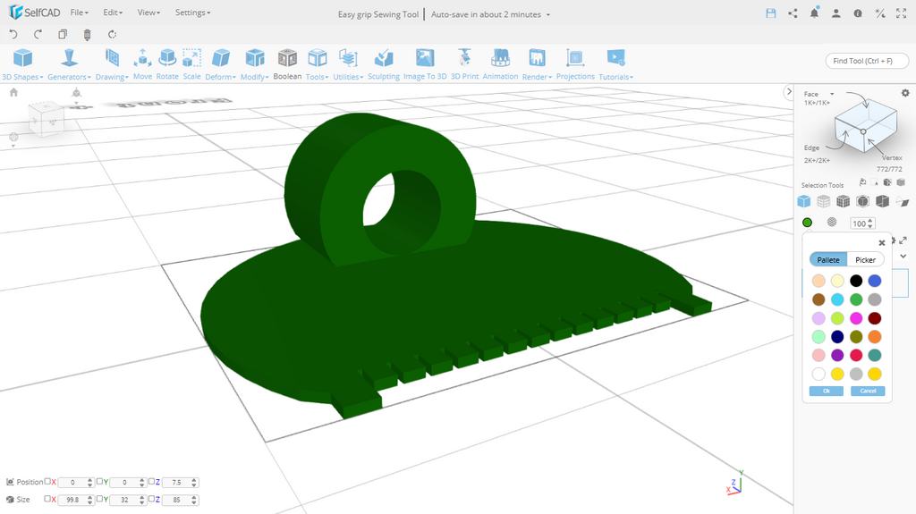Click the undo arrow icon
916x514 pixels.
click(13, 35)
